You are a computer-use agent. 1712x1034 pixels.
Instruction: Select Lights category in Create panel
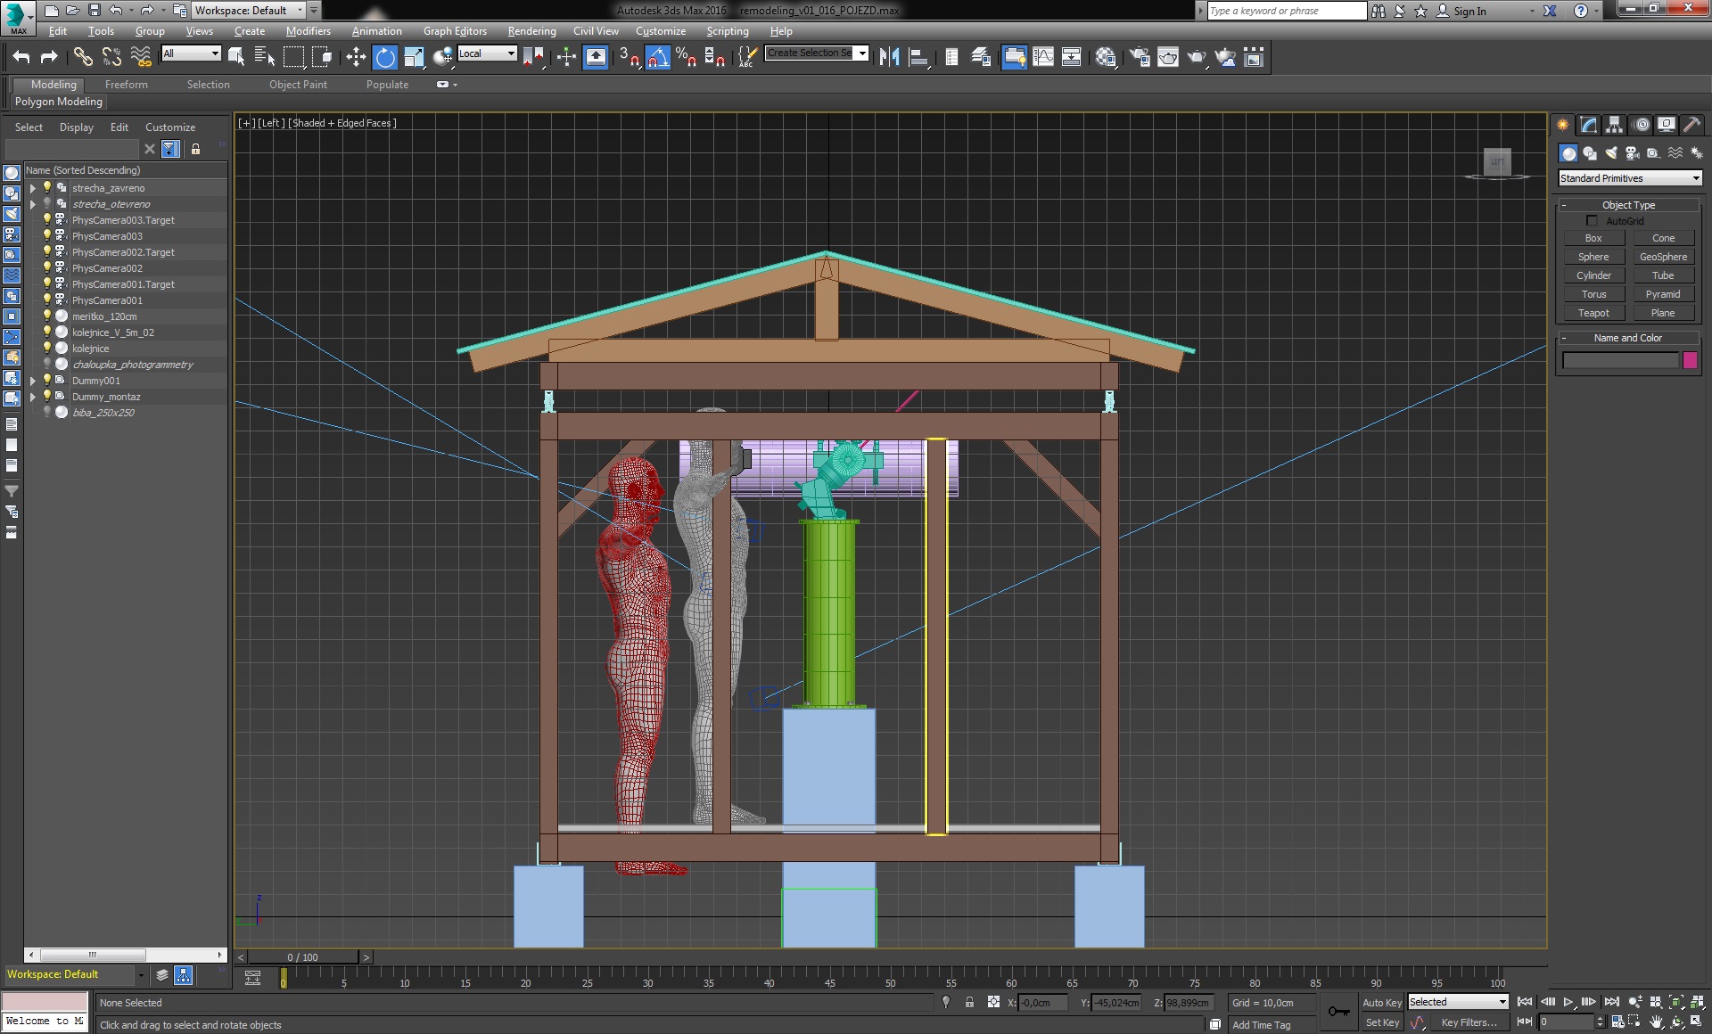point(1611,153)
